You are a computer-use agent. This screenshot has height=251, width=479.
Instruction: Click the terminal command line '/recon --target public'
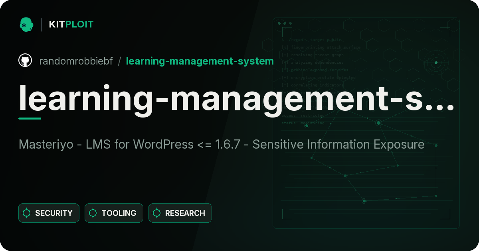312,40
